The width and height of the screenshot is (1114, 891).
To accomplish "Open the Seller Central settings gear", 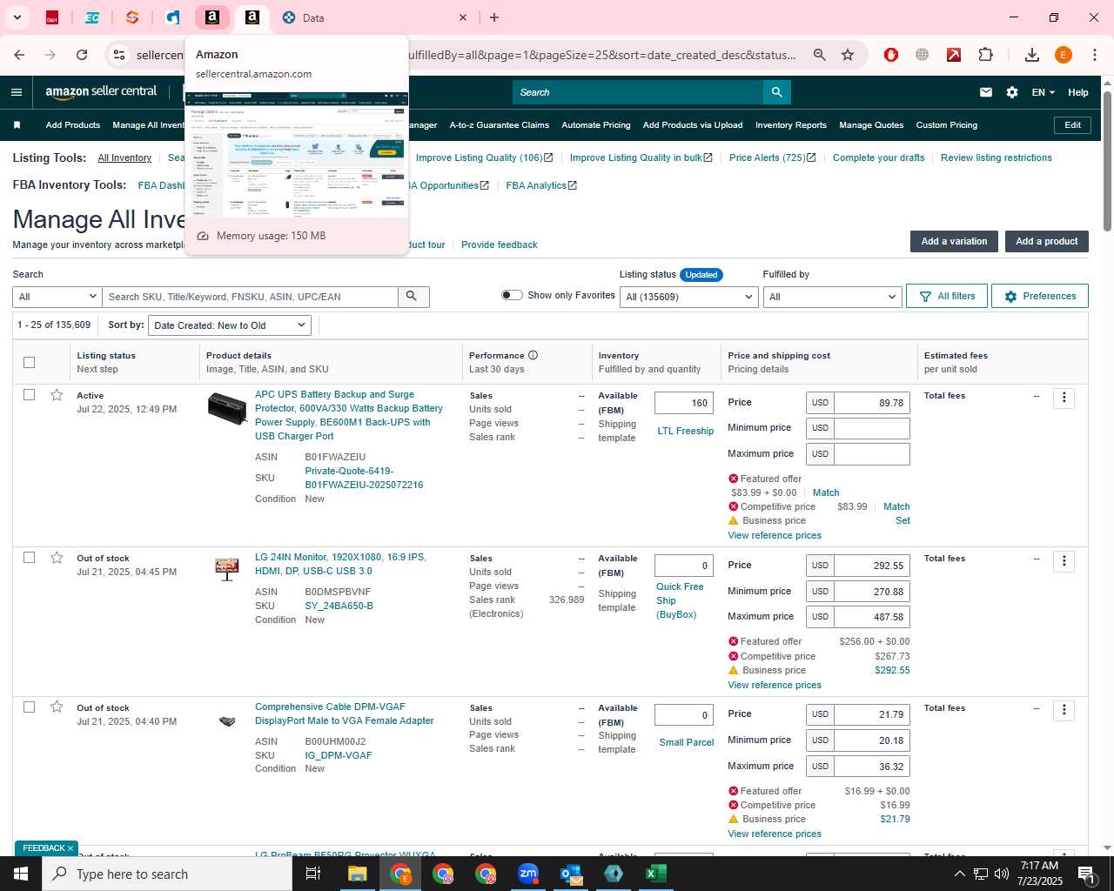I will pos(1012,92).
